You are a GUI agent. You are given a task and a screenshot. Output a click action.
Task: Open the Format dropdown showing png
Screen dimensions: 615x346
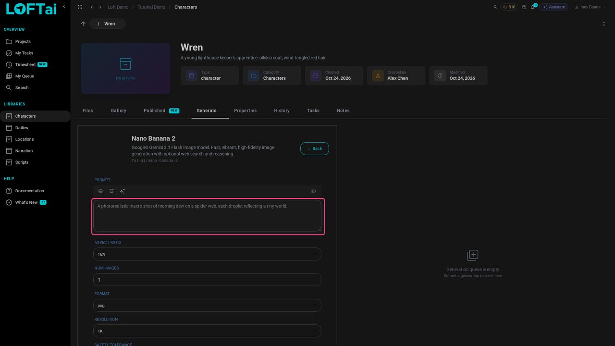[208, 306]
